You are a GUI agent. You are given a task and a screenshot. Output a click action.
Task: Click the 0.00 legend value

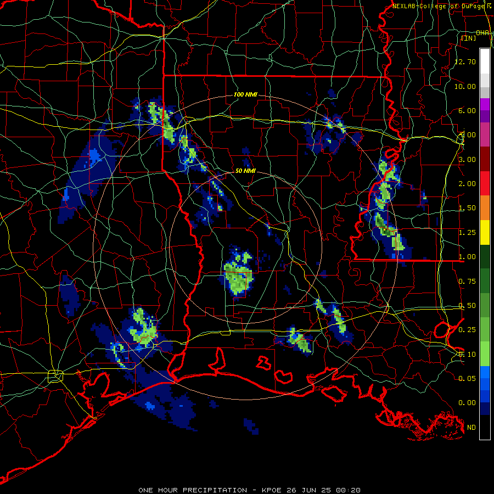click(x=467, y=403)
